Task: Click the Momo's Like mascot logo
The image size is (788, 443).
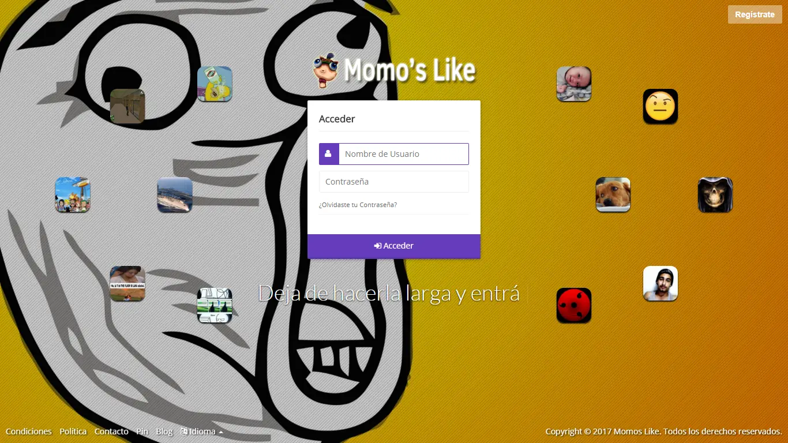Action: 325,70
